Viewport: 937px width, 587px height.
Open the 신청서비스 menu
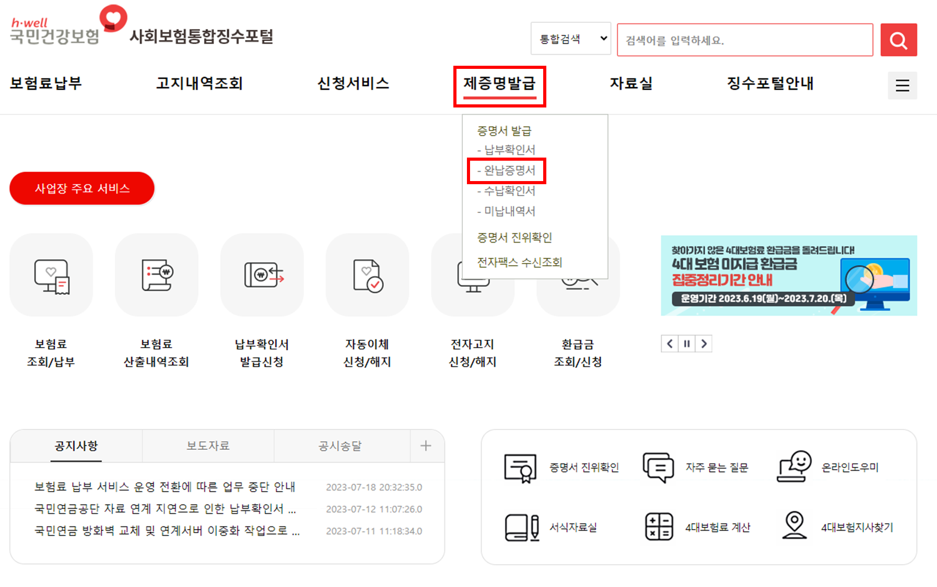(354, 83)
